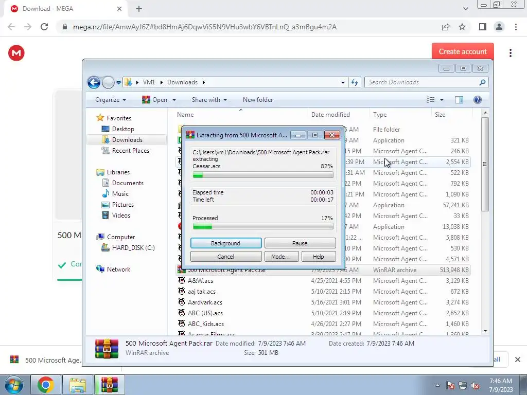Expand the path arrow after Downloads
The image size is (527, 395).
(x=203, y=82)
